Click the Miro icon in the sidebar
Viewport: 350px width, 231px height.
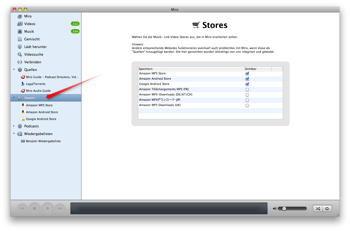pyautogui.click(x=20, y=16)
